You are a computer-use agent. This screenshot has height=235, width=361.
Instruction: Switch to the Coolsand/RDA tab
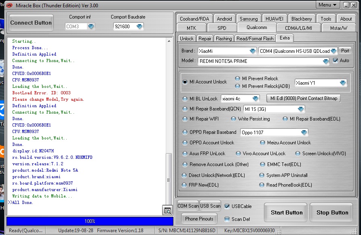[194, 19]
